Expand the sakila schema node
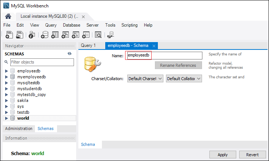This screenshot has width=269, height=161. pos(7,100)
